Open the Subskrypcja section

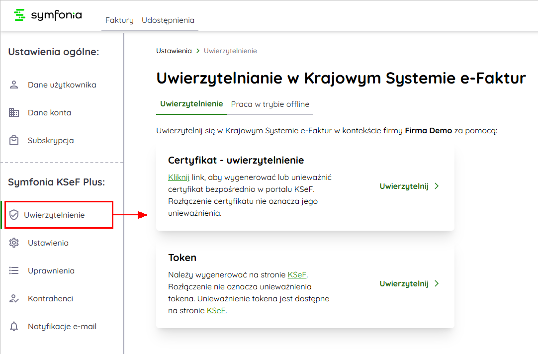(51, 141)
